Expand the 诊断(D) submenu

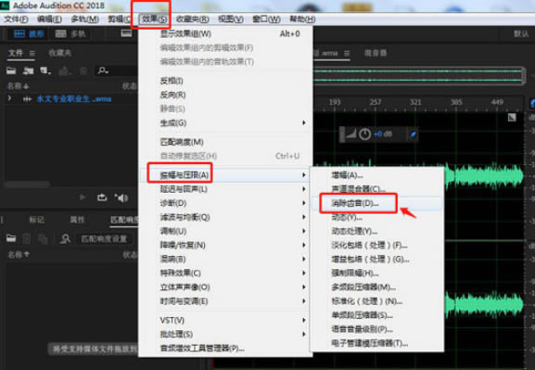click(x=225, y=203)
